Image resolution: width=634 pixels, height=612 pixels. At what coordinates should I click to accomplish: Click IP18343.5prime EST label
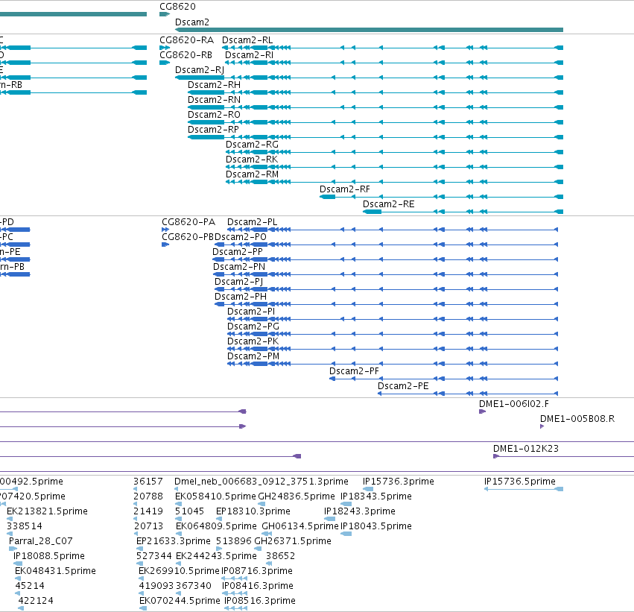pos(376,496)
